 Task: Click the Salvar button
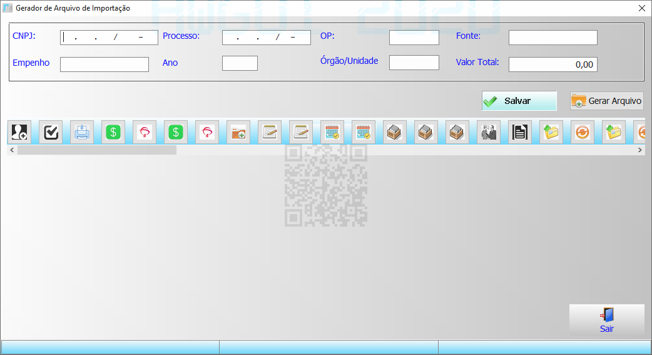click(519, 101)
